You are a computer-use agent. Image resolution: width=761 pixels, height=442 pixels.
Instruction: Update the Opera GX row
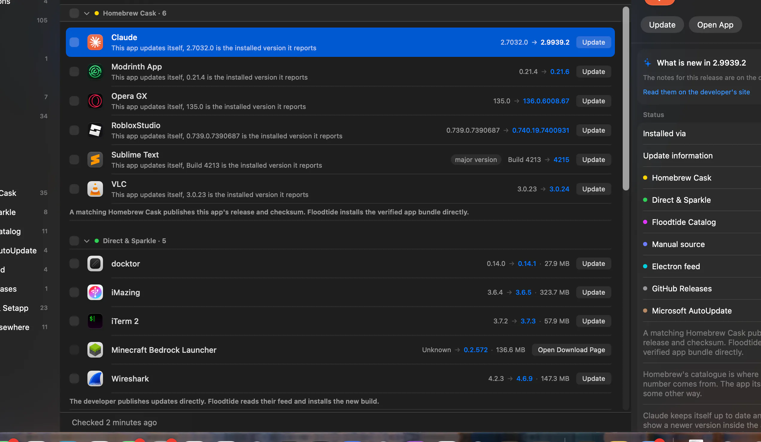(x=593, y=101)
